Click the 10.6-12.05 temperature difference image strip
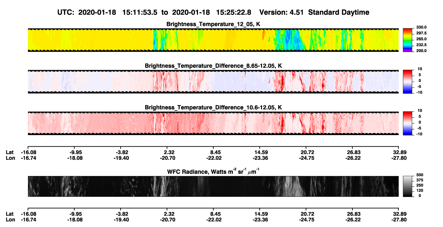Screen dimensions: 443x227 click(x=213, y=123)
